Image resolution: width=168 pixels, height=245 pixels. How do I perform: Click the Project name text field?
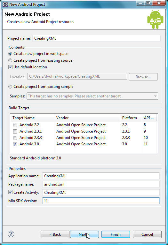pyautogui.click(x=96, y=38)
